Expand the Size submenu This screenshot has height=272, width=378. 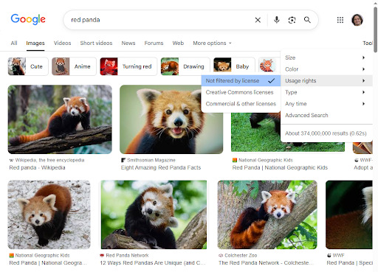tap(326, 57)
